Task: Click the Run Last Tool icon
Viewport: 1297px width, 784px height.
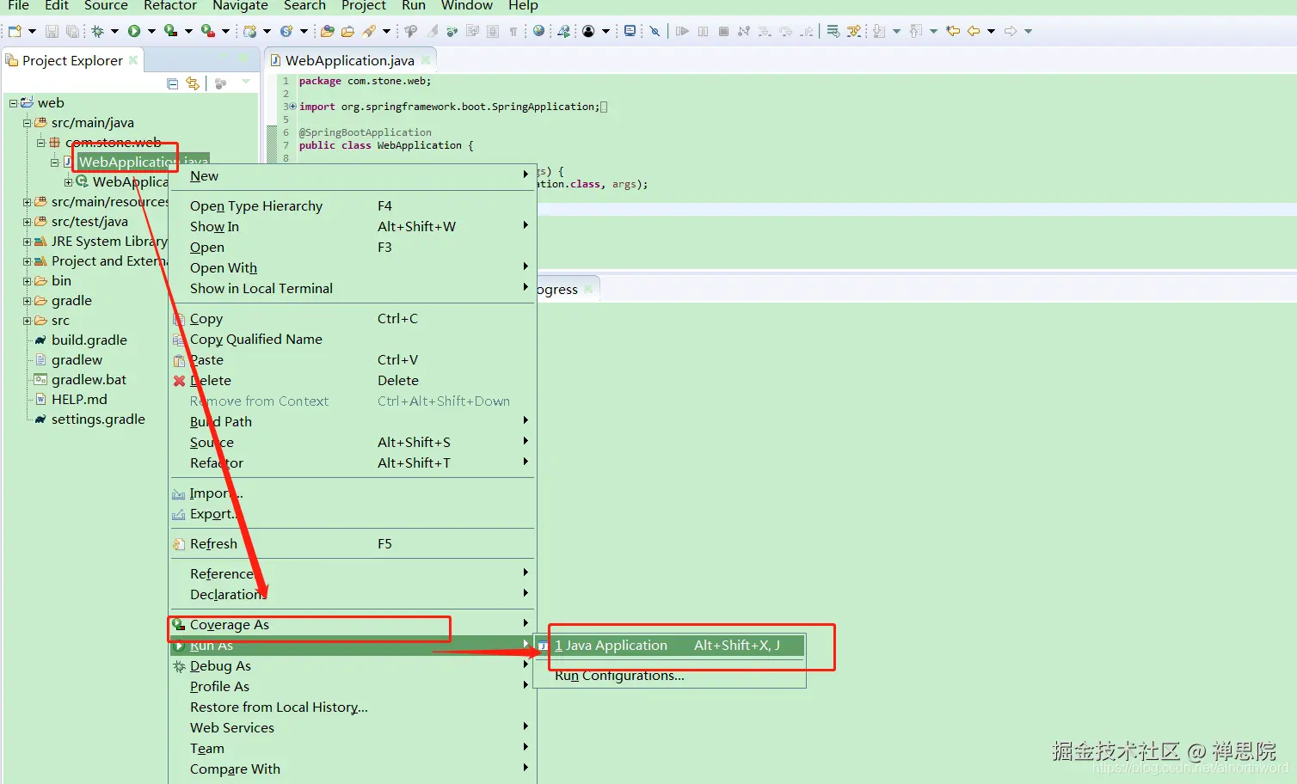Action: pos(207,31)
